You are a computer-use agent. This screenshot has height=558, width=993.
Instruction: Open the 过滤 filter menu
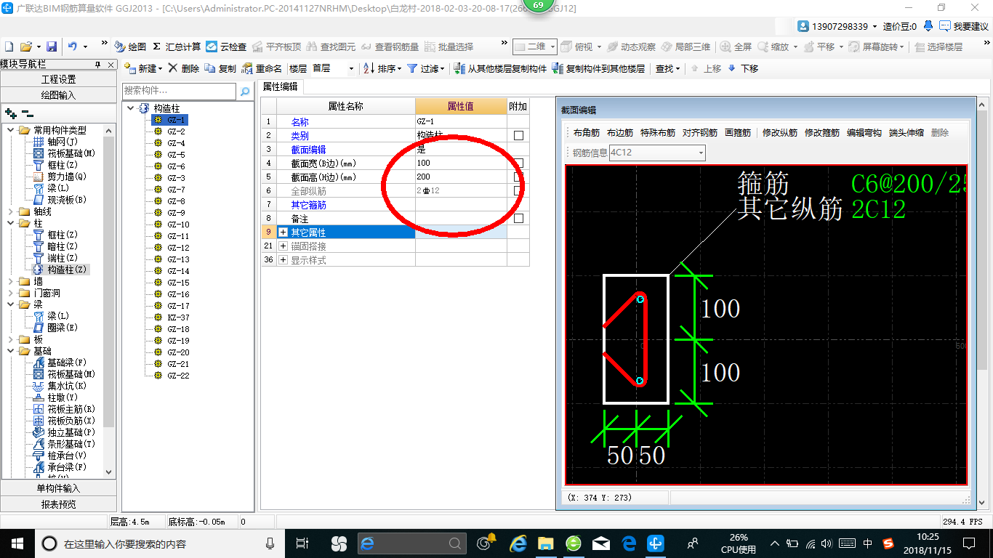[425, 68]
